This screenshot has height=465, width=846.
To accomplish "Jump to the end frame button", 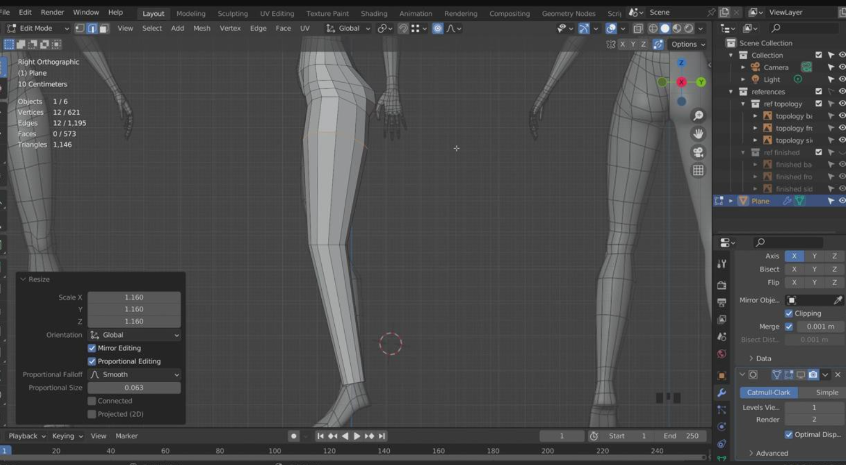I will pyautogui.click(x=382, y=436).
